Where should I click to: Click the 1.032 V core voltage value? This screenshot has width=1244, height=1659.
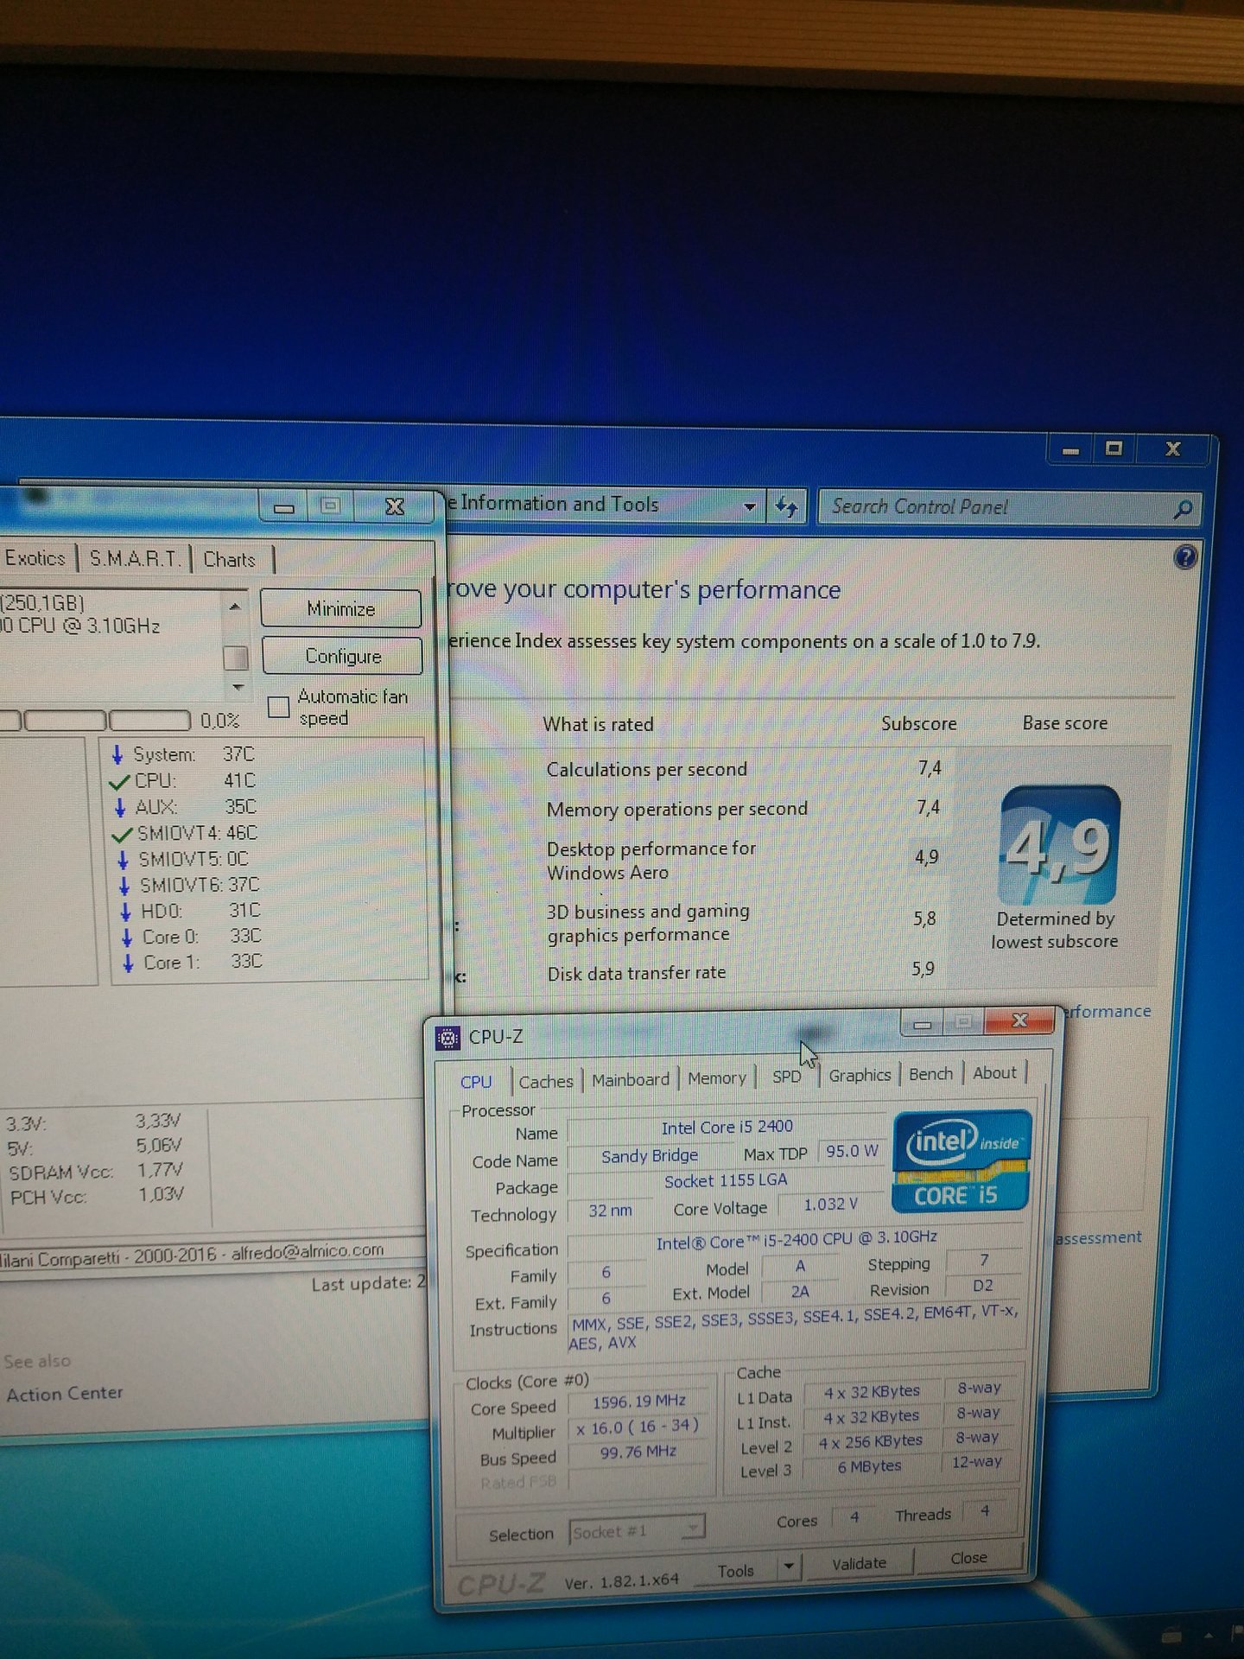[831, 1205]
